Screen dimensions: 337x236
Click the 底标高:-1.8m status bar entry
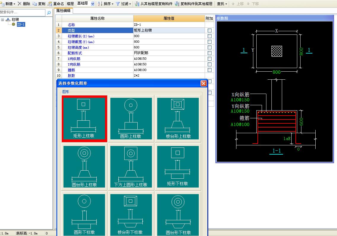27,233
